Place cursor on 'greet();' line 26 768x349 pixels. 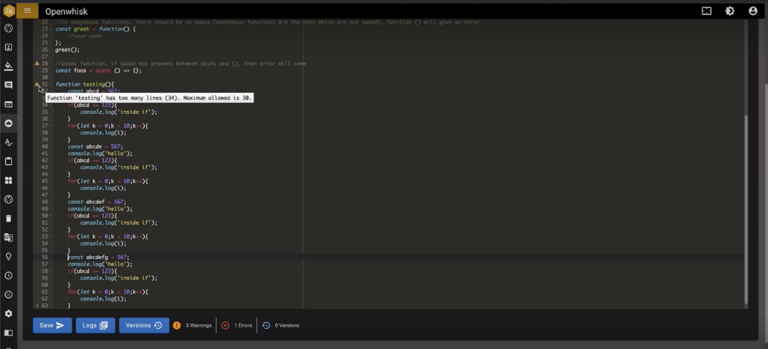pyautogui.click(x=68, y=50)
